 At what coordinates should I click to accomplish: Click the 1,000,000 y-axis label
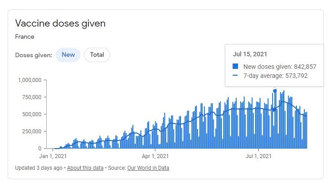30,80
